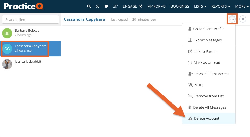Viewport: 250px width, 137px height.
Task: Expand the MORE dropdown
Action: point(242,6)
